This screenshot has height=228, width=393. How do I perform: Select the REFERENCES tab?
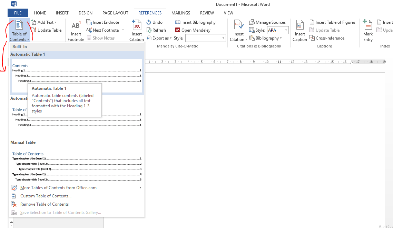[150, 13]
